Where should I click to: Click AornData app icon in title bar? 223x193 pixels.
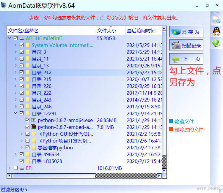pos(4,5)
